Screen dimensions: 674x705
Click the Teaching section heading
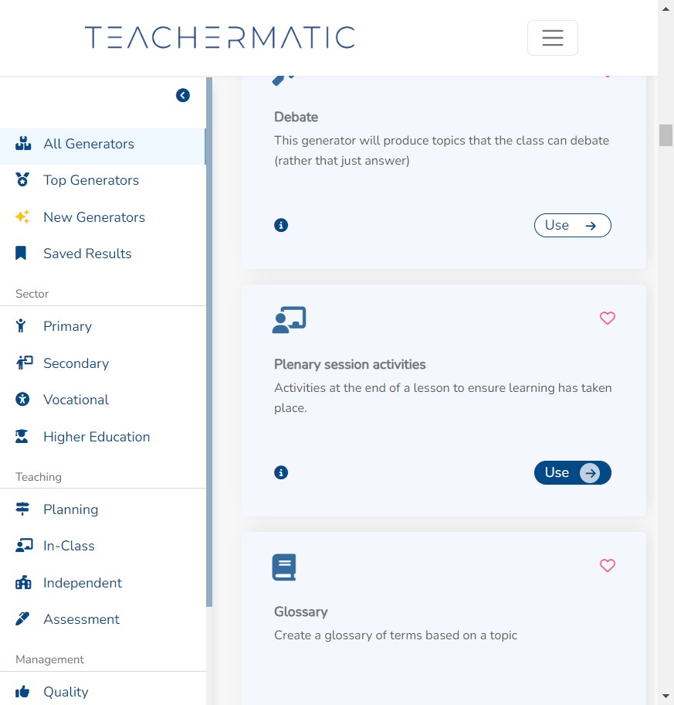pyautogui.click(x=39, y=477)
